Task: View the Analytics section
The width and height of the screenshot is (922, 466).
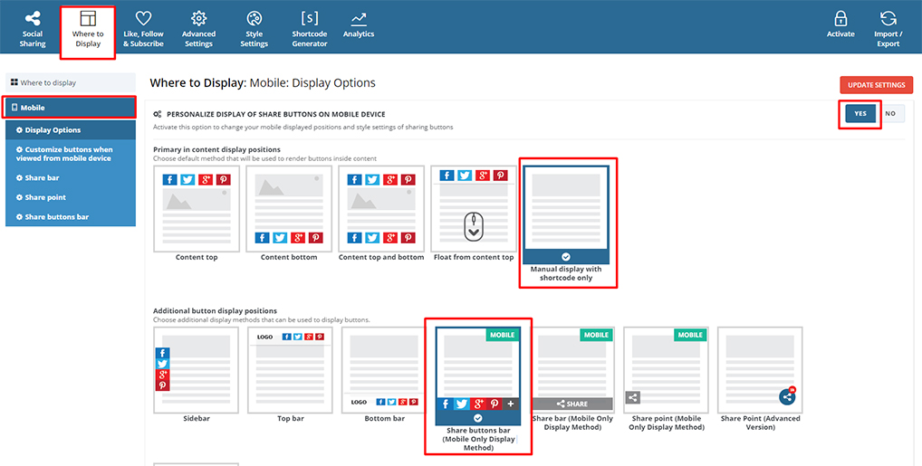Action: pos(359,24)
